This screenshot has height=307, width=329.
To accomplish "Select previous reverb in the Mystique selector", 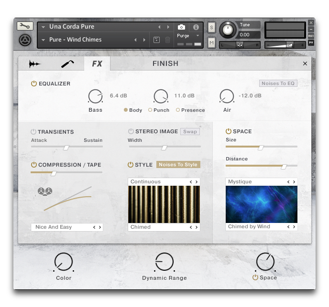I will click(x=288, y=182).
